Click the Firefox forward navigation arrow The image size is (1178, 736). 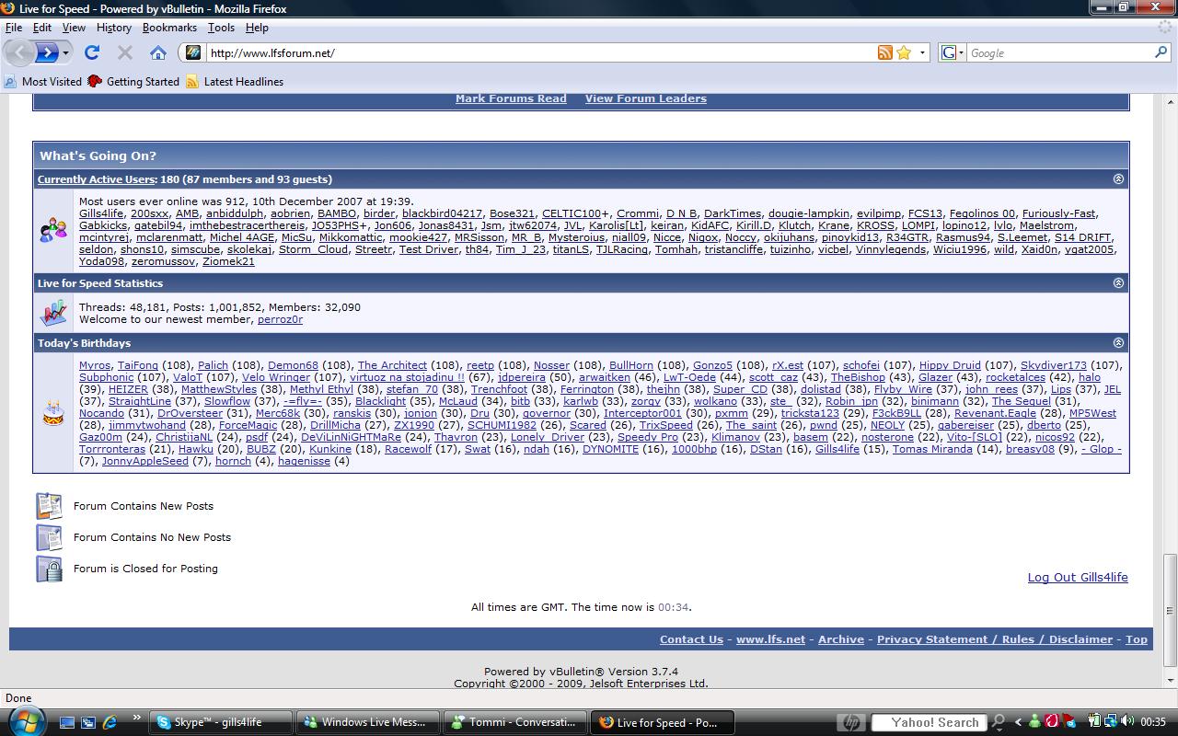click(47, 52)
